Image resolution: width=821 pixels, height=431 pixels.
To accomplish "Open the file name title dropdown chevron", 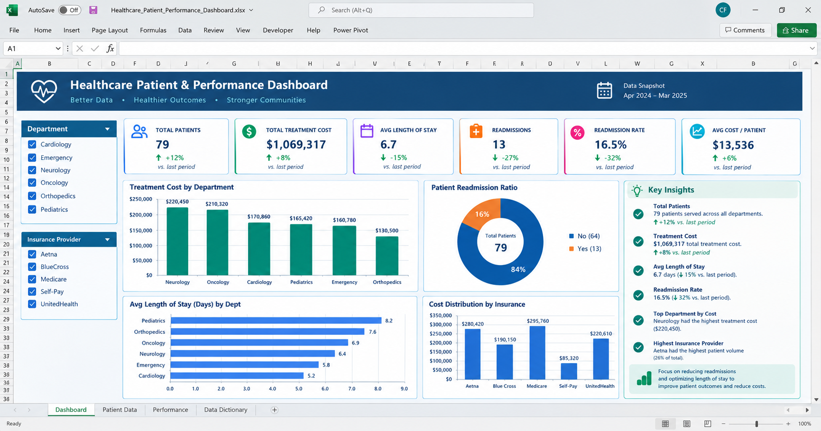I will (251, 10).
